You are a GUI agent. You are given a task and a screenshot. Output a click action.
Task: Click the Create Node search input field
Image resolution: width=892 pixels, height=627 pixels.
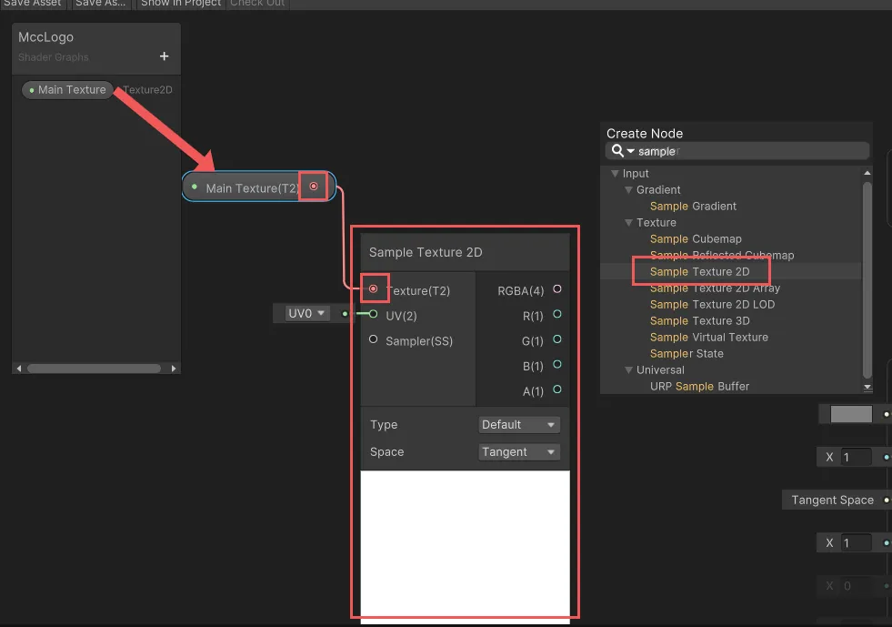(750, 151)
